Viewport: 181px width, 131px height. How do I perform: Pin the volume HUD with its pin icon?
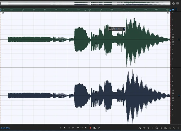124,29
